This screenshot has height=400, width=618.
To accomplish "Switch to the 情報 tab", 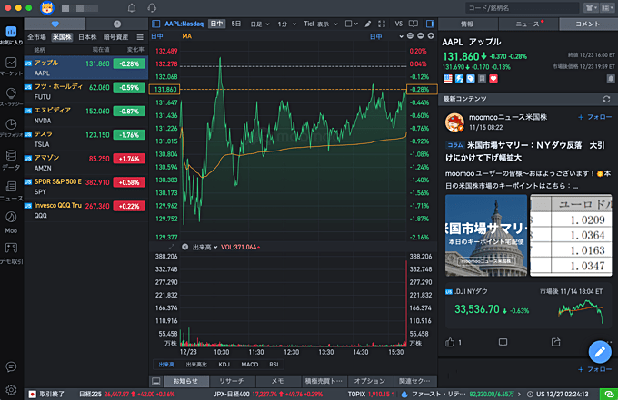I will coord(467,24).
